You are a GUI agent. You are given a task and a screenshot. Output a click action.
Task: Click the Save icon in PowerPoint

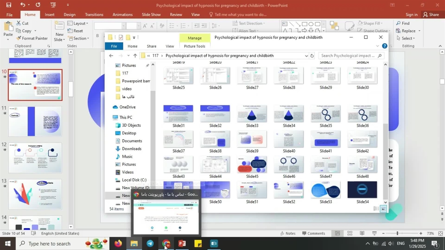(9, 5)
